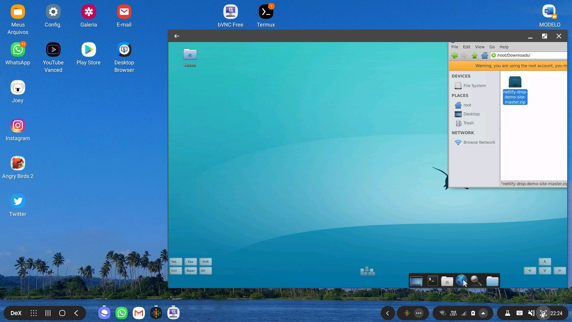Screen dimensions: 572x322
Task: Open the Go menu
Action: coord(492,47)
